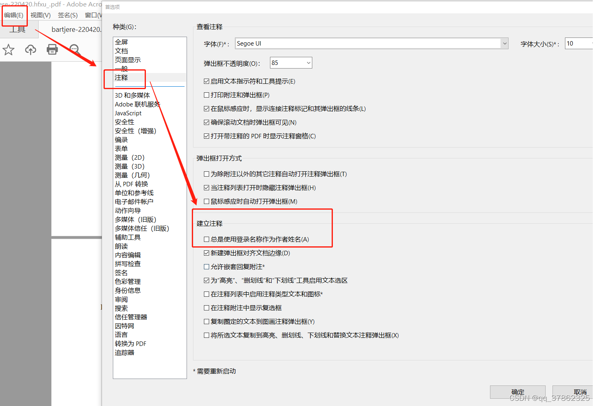Open the 签名(S) menu
Screen dimensions: 596x406
(x=68, y=15)
